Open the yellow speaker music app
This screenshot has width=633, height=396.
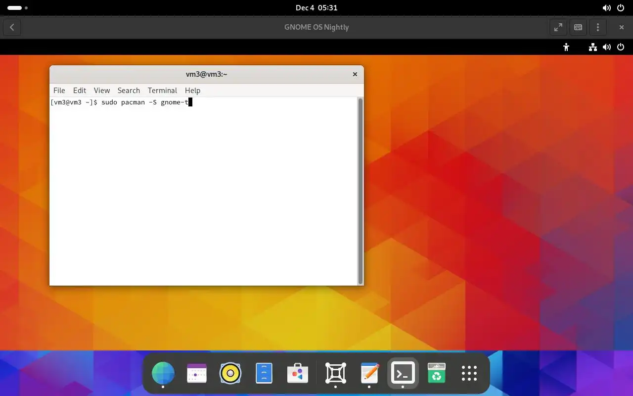tap(230, 373)
